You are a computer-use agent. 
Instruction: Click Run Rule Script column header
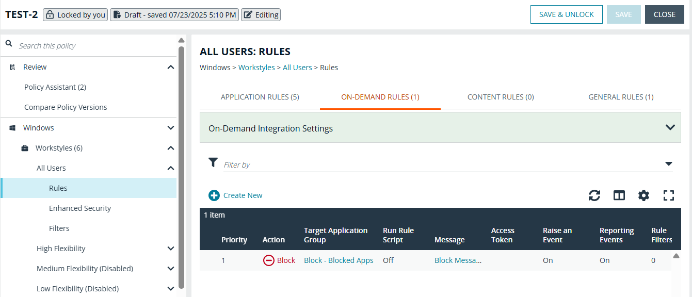pos(398,235)
